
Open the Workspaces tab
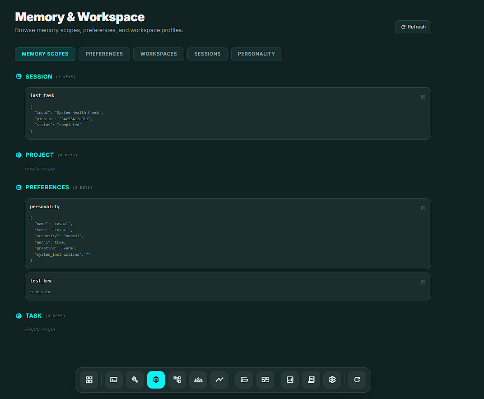pyautogui.click(x=158, y=54)
